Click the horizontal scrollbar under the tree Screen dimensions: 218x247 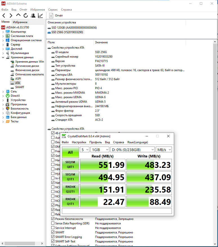(20, 243)
